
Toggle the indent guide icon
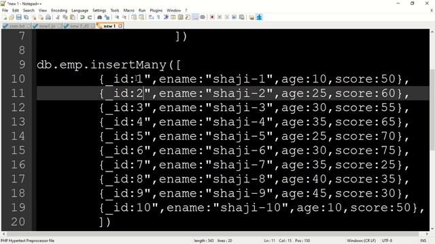pyautogui.click(x=166, y=17)
